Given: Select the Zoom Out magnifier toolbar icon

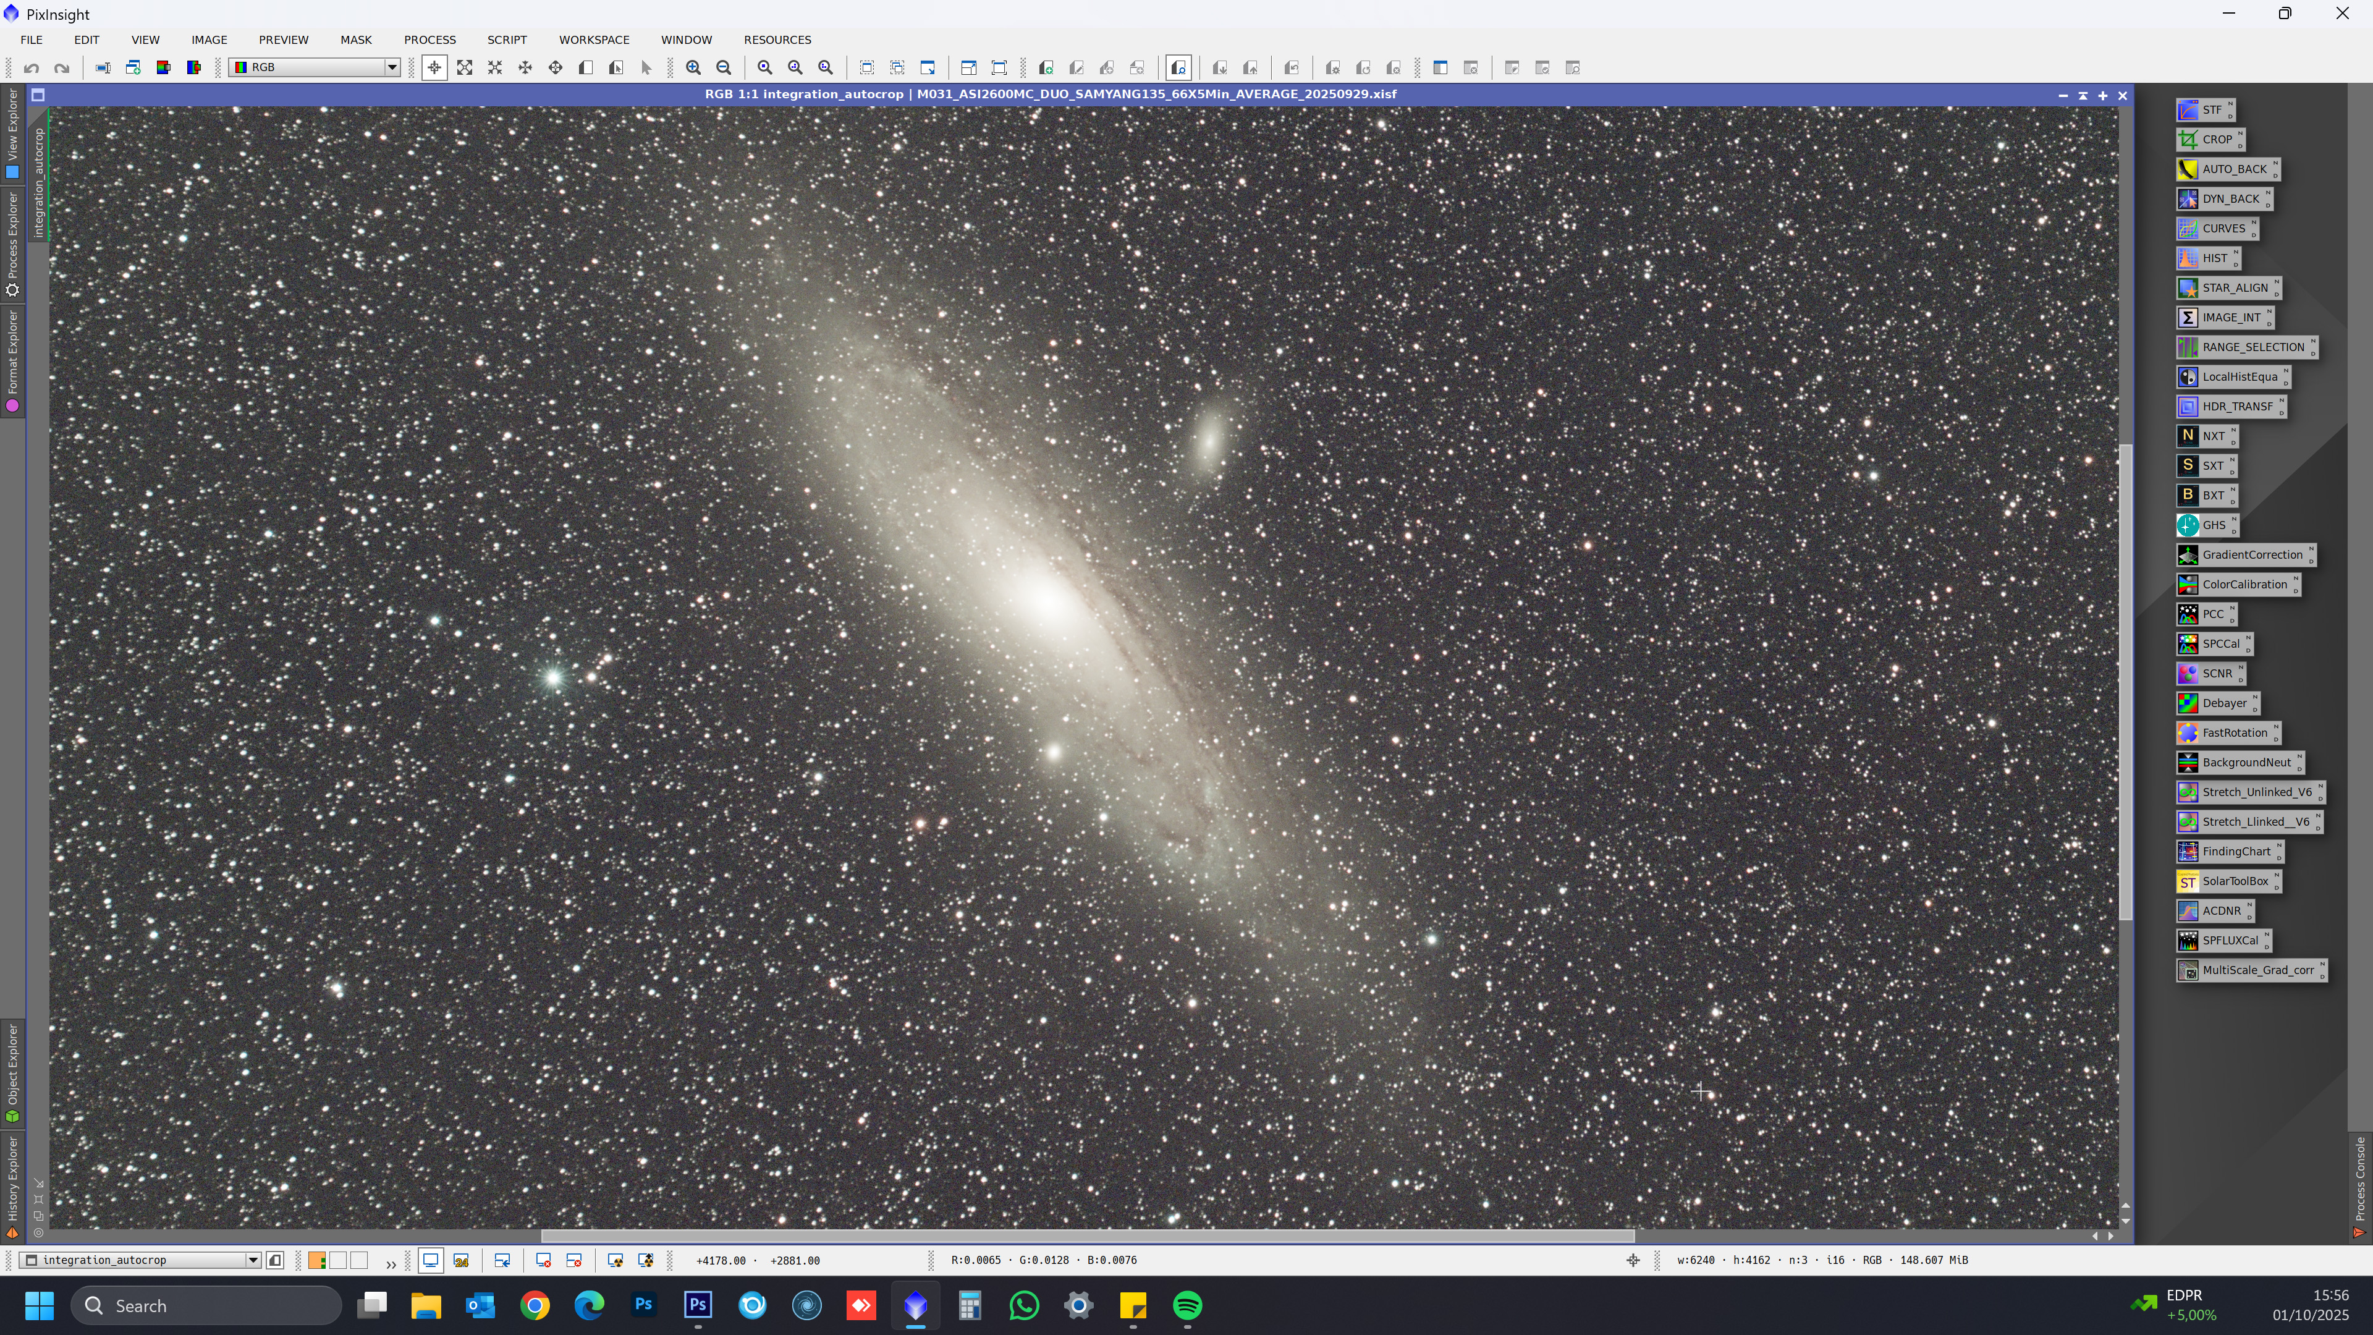Looking at the screenshot, I should point(724,68).
